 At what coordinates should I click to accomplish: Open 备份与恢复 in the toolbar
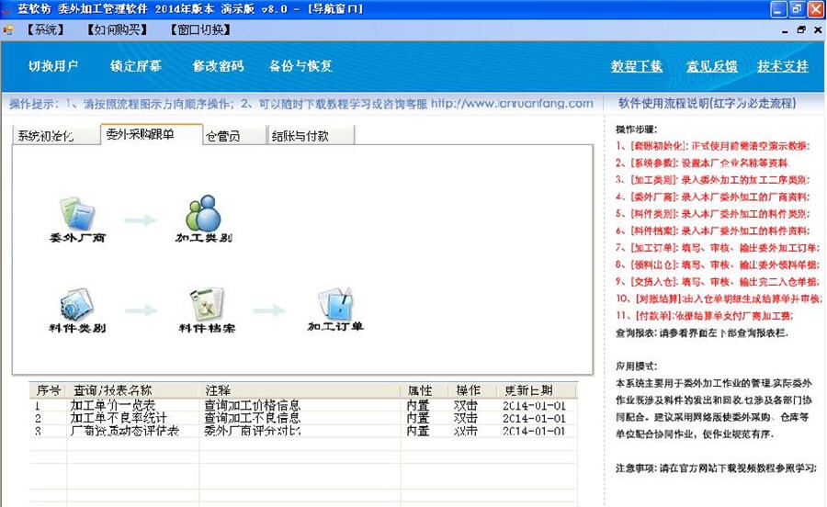[300, 66]
